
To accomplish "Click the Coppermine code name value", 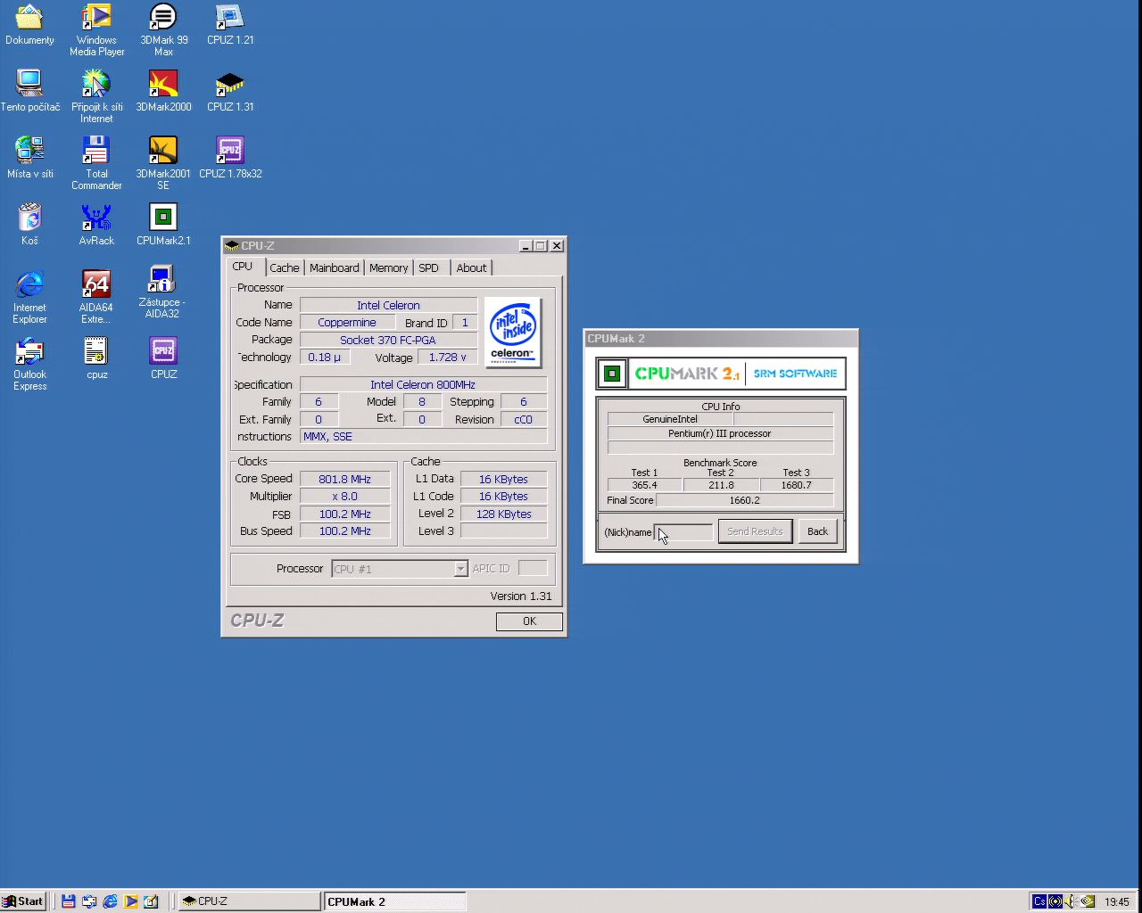I will click(x=347, y=323).
